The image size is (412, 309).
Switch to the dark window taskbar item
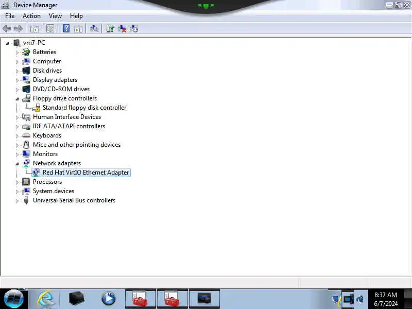pyautogui.click(x=204, y=299)
